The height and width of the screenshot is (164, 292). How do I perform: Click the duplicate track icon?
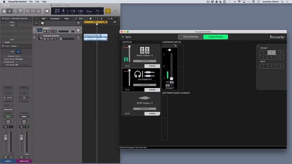click(42, 23)
